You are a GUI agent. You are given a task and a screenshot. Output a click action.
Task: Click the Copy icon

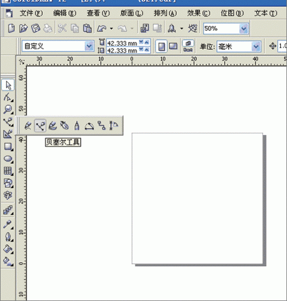[x=75, y=29]
